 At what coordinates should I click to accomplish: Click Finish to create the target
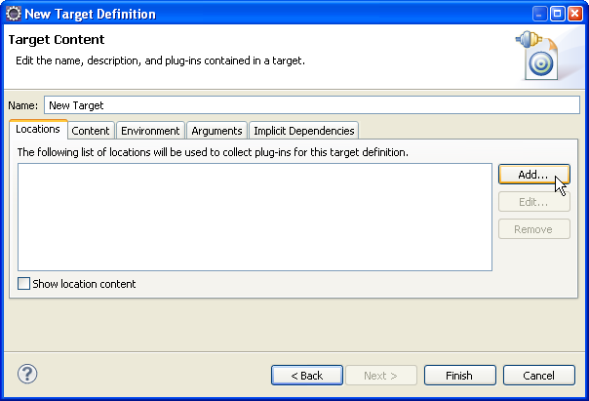point(459,376)
